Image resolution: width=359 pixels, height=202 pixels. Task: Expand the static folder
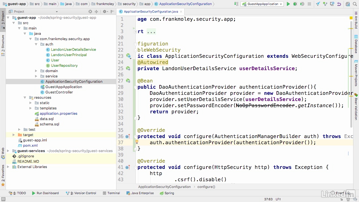[x=31, y=103]
